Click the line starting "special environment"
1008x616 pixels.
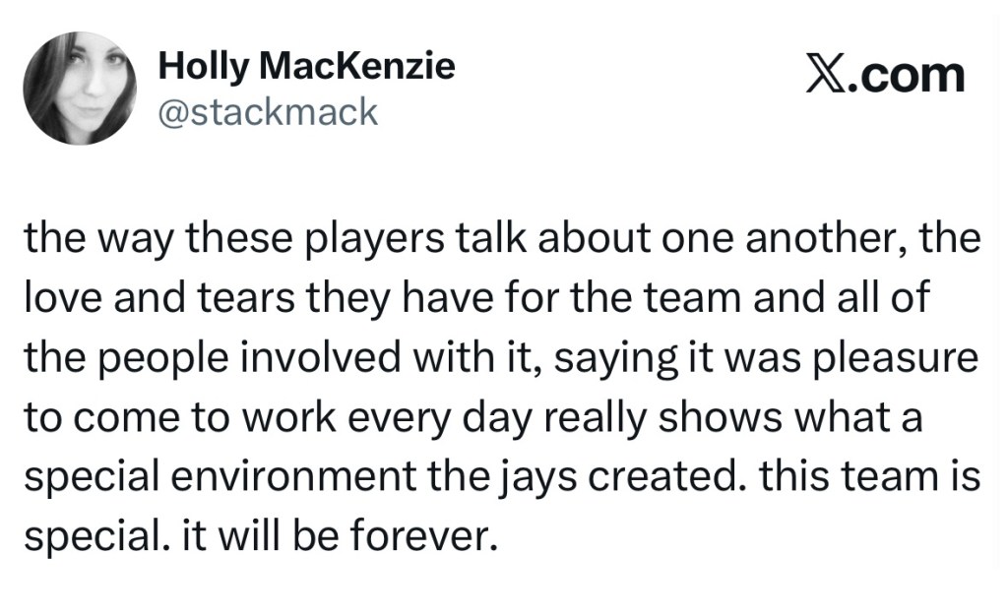click(503, 479)
